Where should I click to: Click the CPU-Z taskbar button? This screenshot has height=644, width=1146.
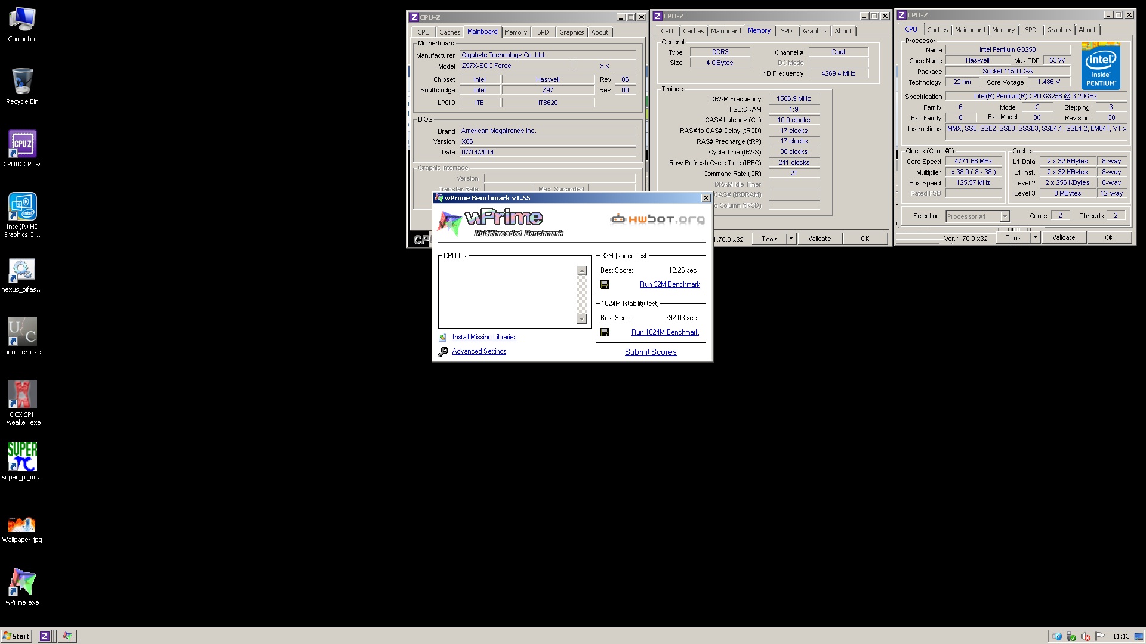[44, 636]
